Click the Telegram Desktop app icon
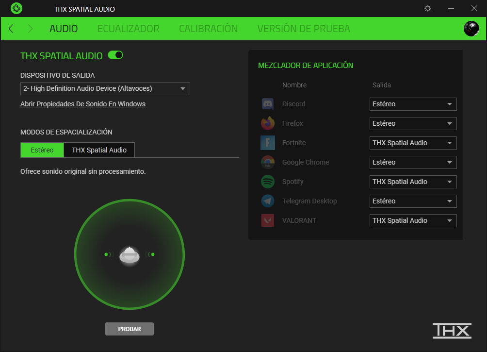487x352 pixels. point(268,201)
